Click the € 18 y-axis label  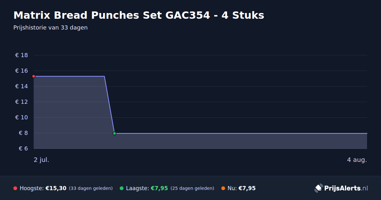22,55
